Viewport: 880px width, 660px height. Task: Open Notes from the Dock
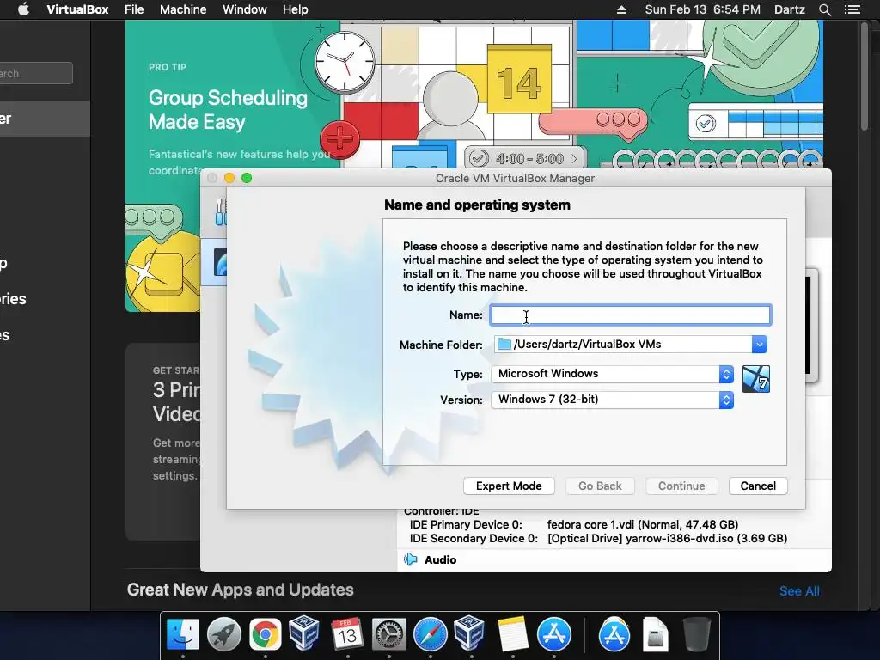point(512,634)
